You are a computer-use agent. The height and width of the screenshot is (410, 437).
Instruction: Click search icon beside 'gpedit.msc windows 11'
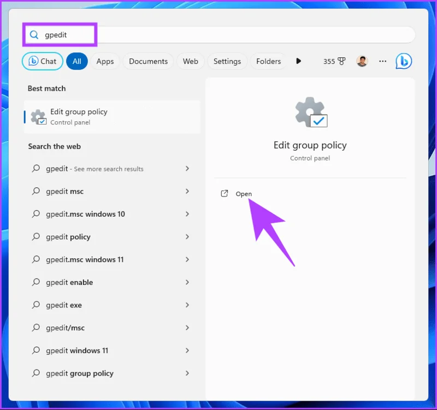click(36, 259)
